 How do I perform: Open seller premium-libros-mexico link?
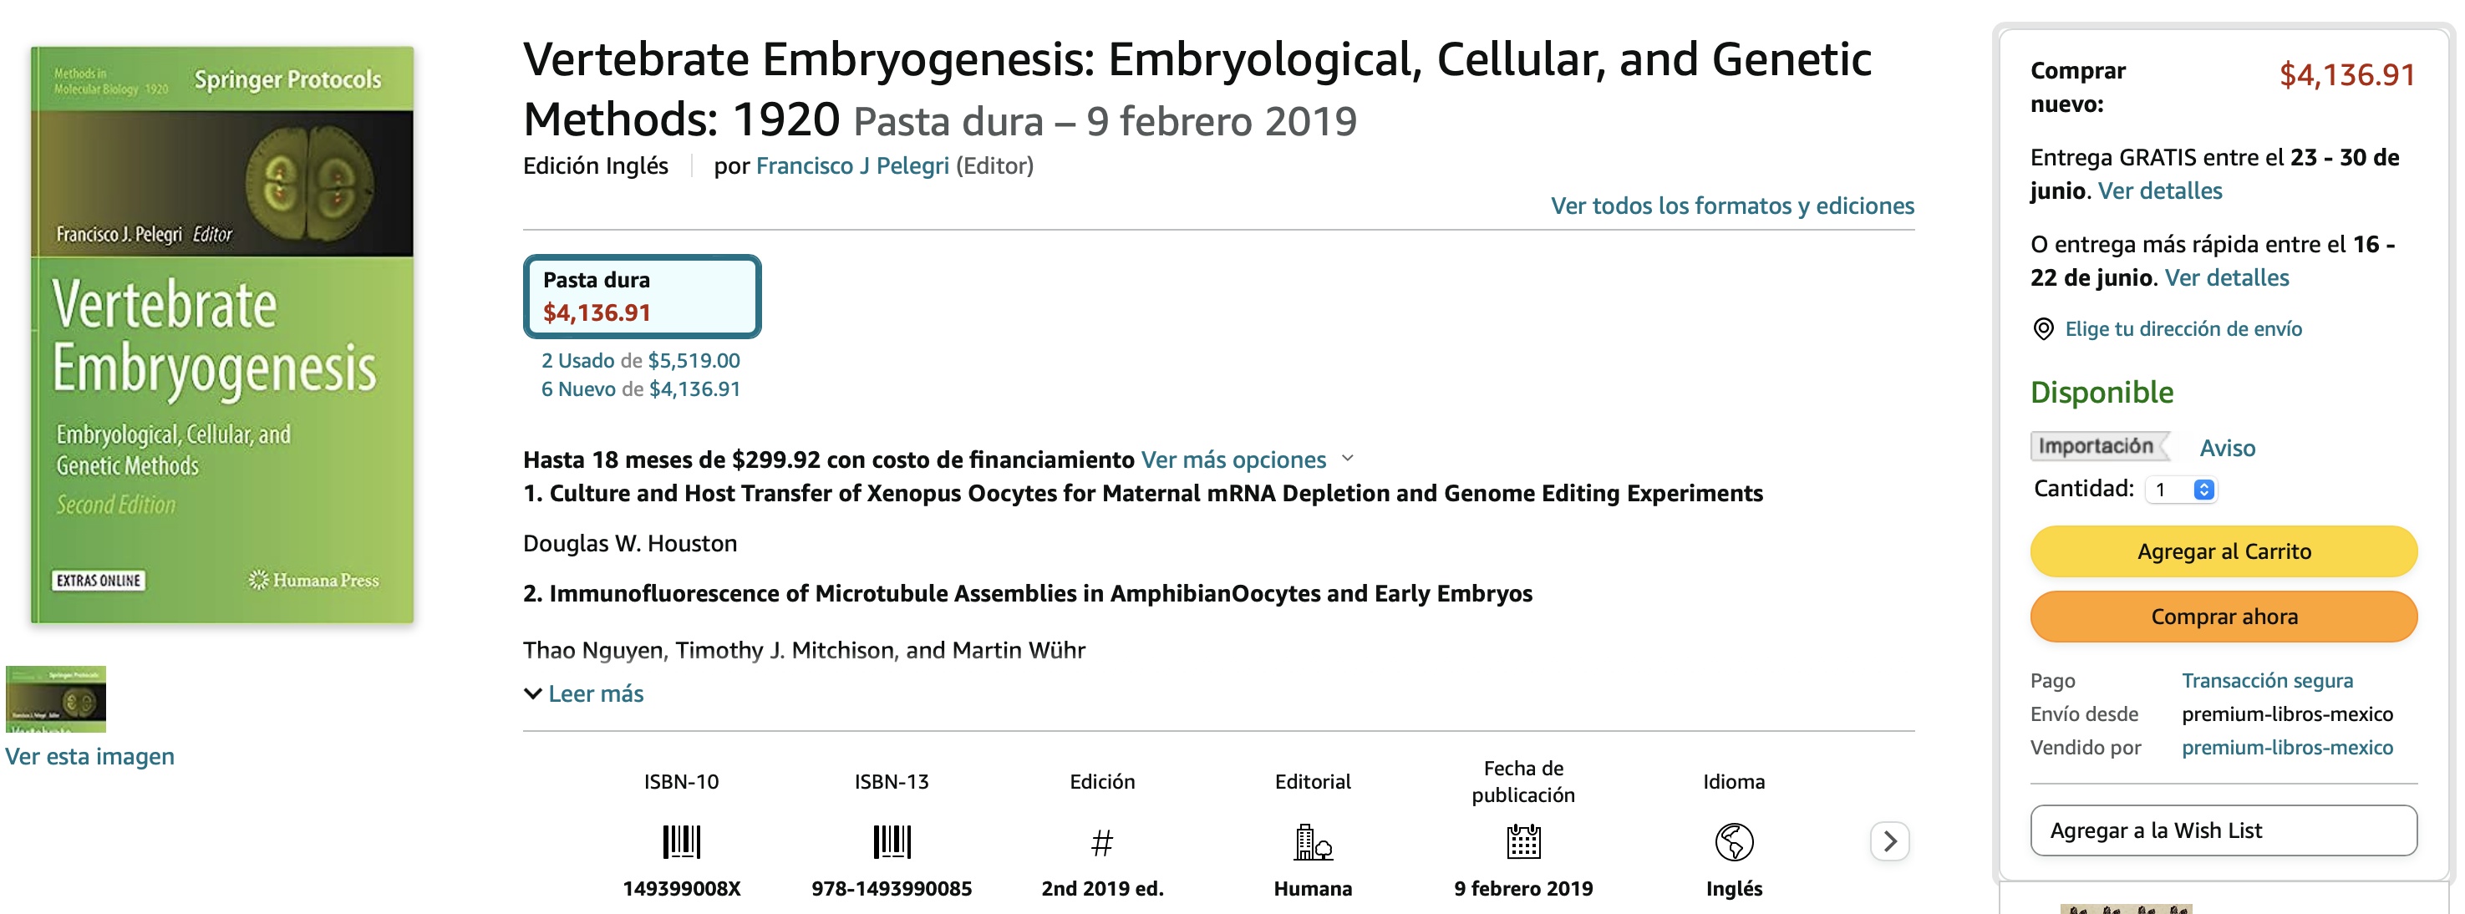2286,748
